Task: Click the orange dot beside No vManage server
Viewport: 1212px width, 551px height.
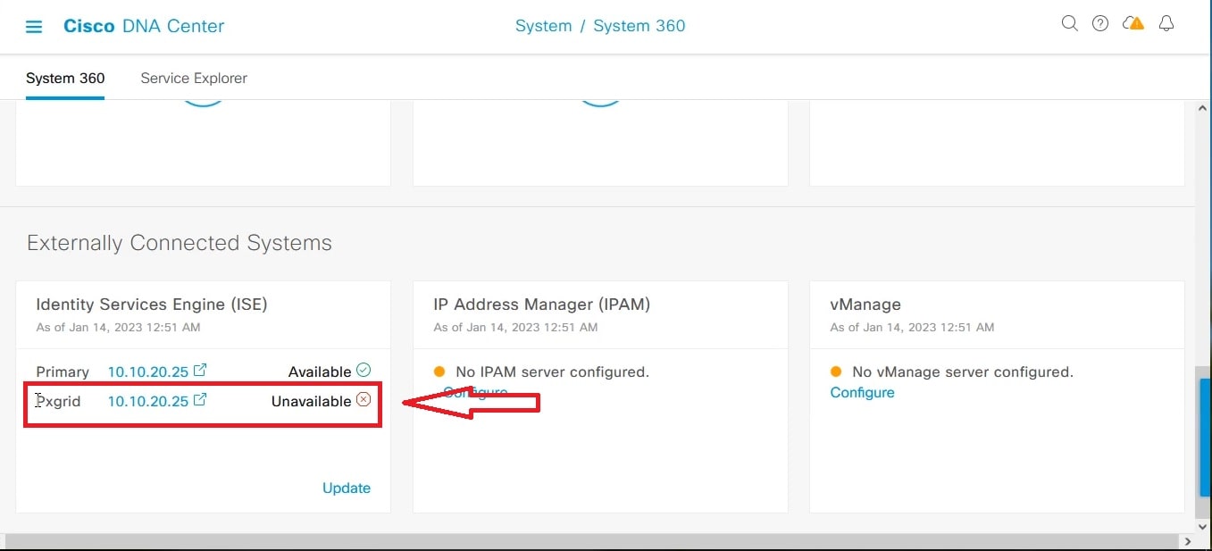Action: 835,372
